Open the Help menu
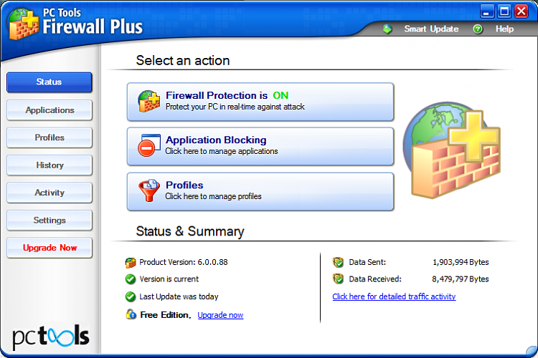 pos(504,29)
